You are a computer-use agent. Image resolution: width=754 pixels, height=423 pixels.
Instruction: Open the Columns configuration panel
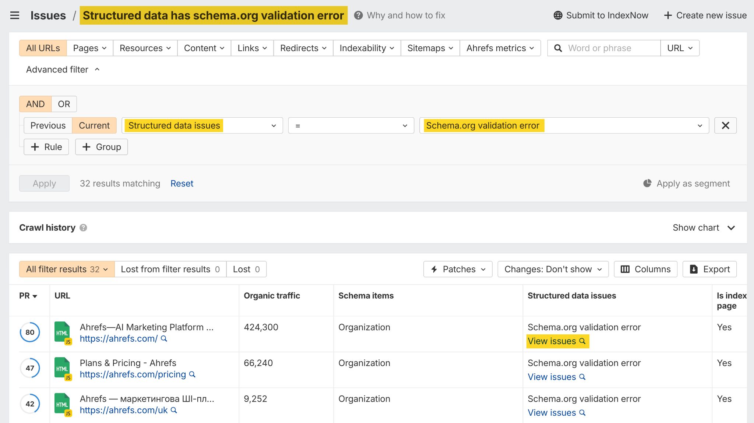pyautogui.click(x=645, y=269)
